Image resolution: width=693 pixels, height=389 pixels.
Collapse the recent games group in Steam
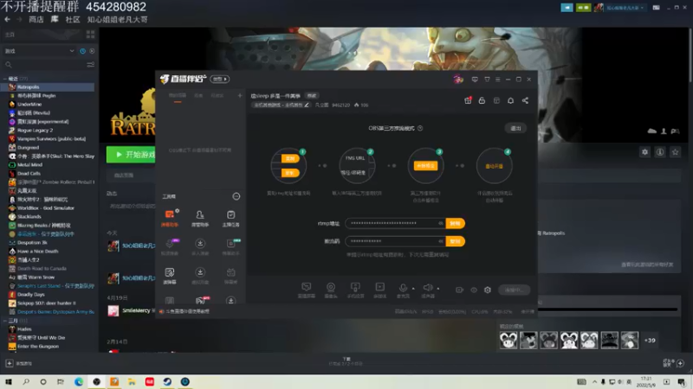5,79
